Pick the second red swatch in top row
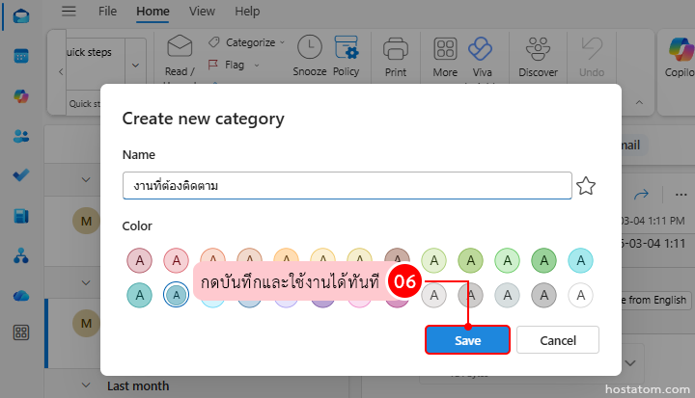This screenshot has width=695, height=398. point(177,260)
